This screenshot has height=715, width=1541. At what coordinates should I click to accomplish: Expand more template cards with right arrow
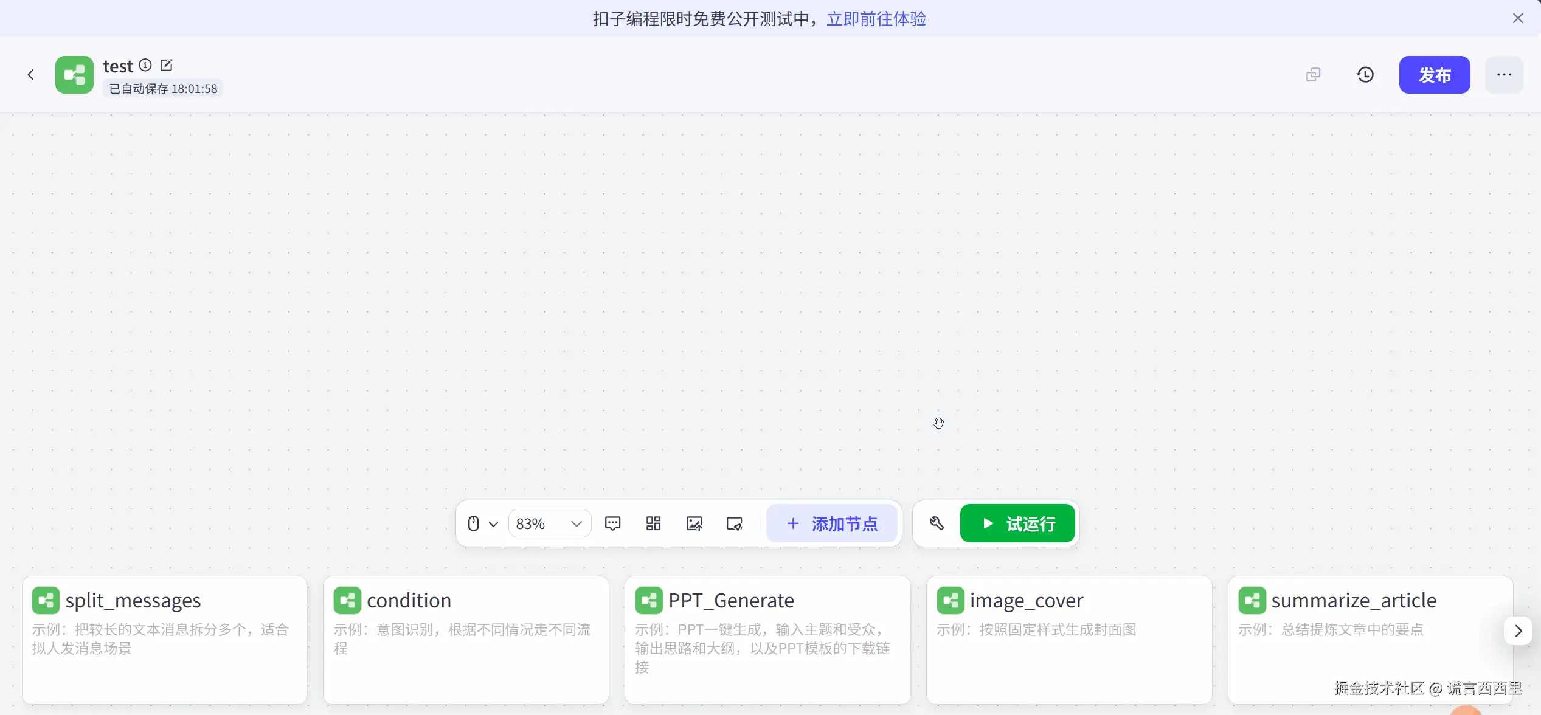[x=1518, y=630]
